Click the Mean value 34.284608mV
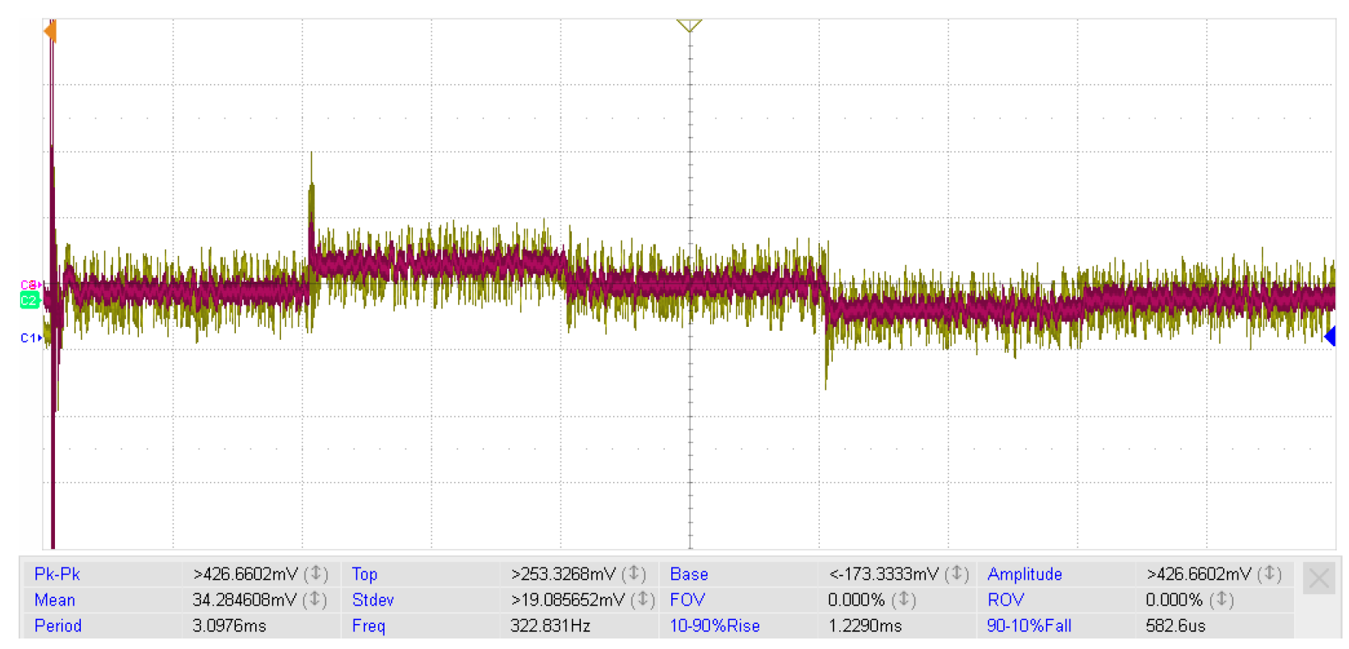 pos(244,600)
